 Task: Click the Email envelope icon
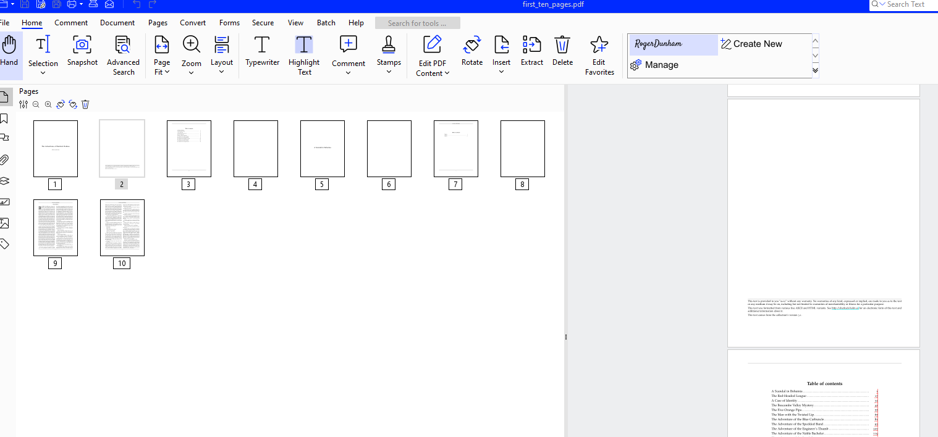[x=109, y=4]
